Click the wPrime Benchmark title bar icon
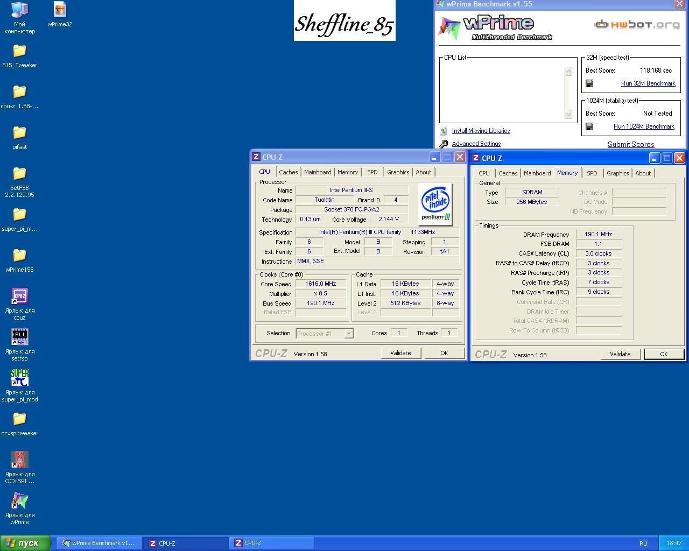 (x=440, y=4)
